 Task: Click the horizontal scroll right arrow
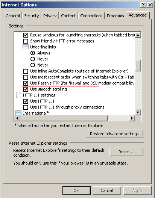[132, 118]
